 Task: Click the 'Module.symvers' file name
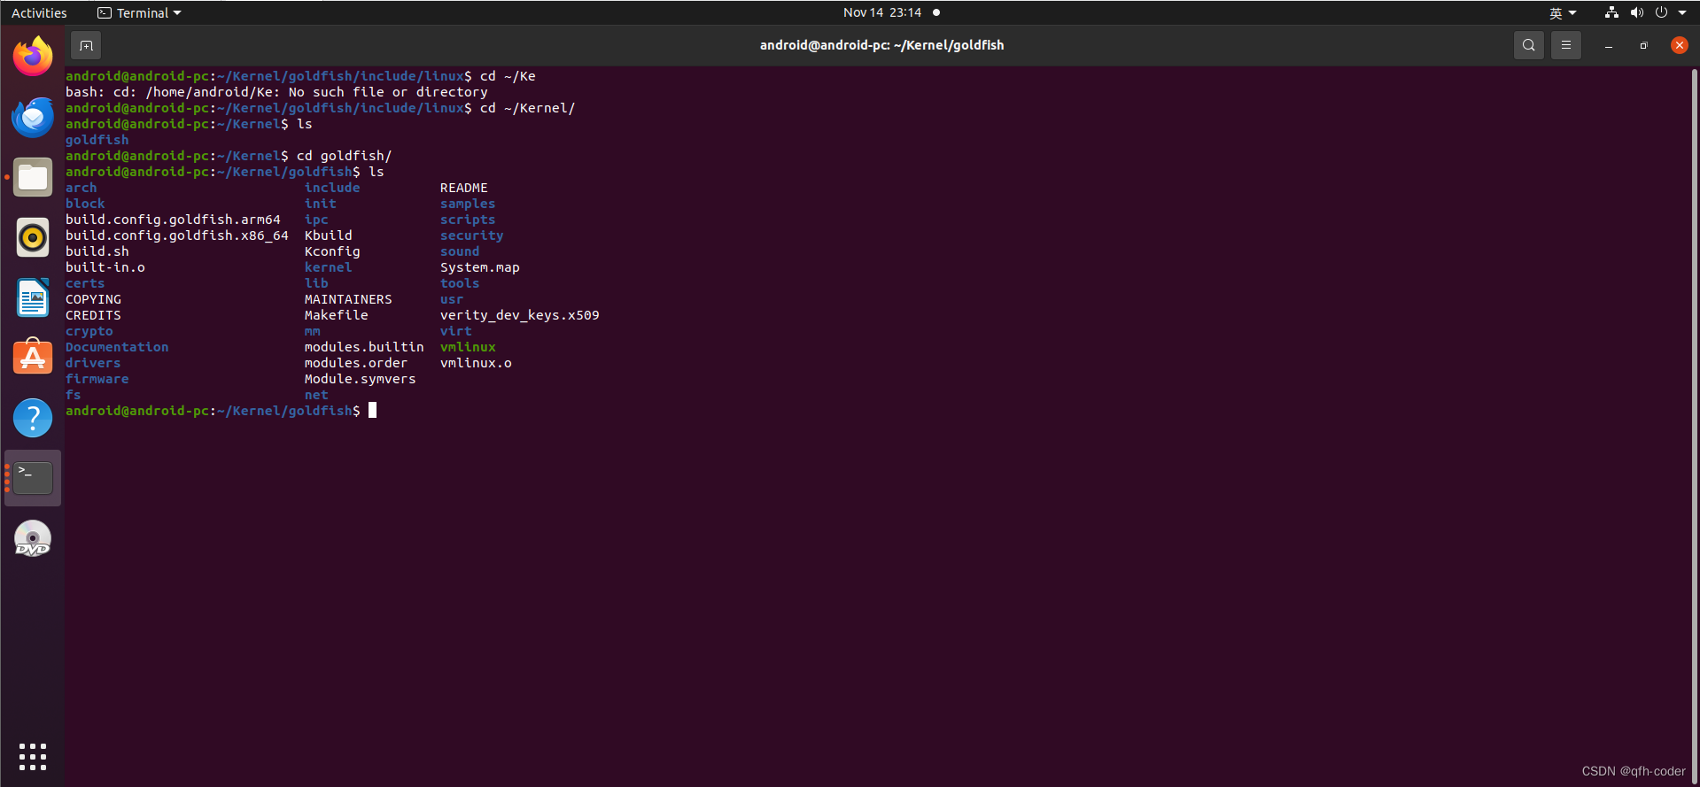[x=361, y=379]
